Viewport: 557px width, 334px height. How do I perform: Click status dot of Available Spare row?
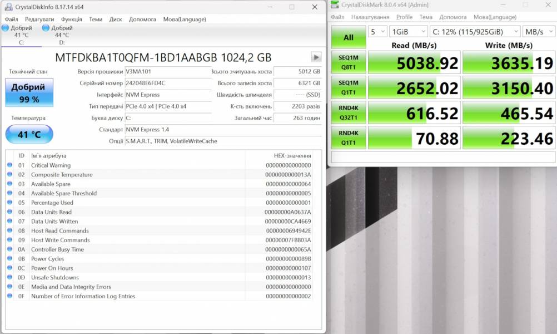tap(9, 184)
